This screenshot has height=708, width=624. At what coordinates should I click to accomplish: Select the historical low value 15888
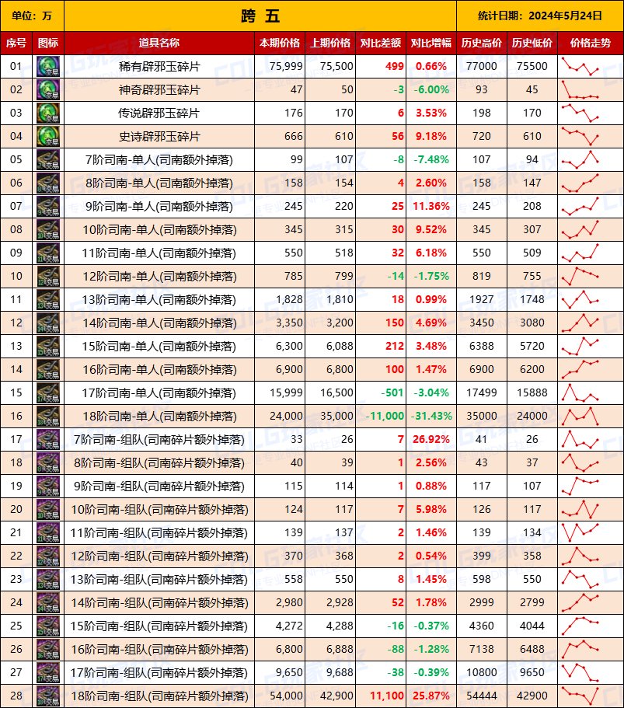tap(532, 392)
